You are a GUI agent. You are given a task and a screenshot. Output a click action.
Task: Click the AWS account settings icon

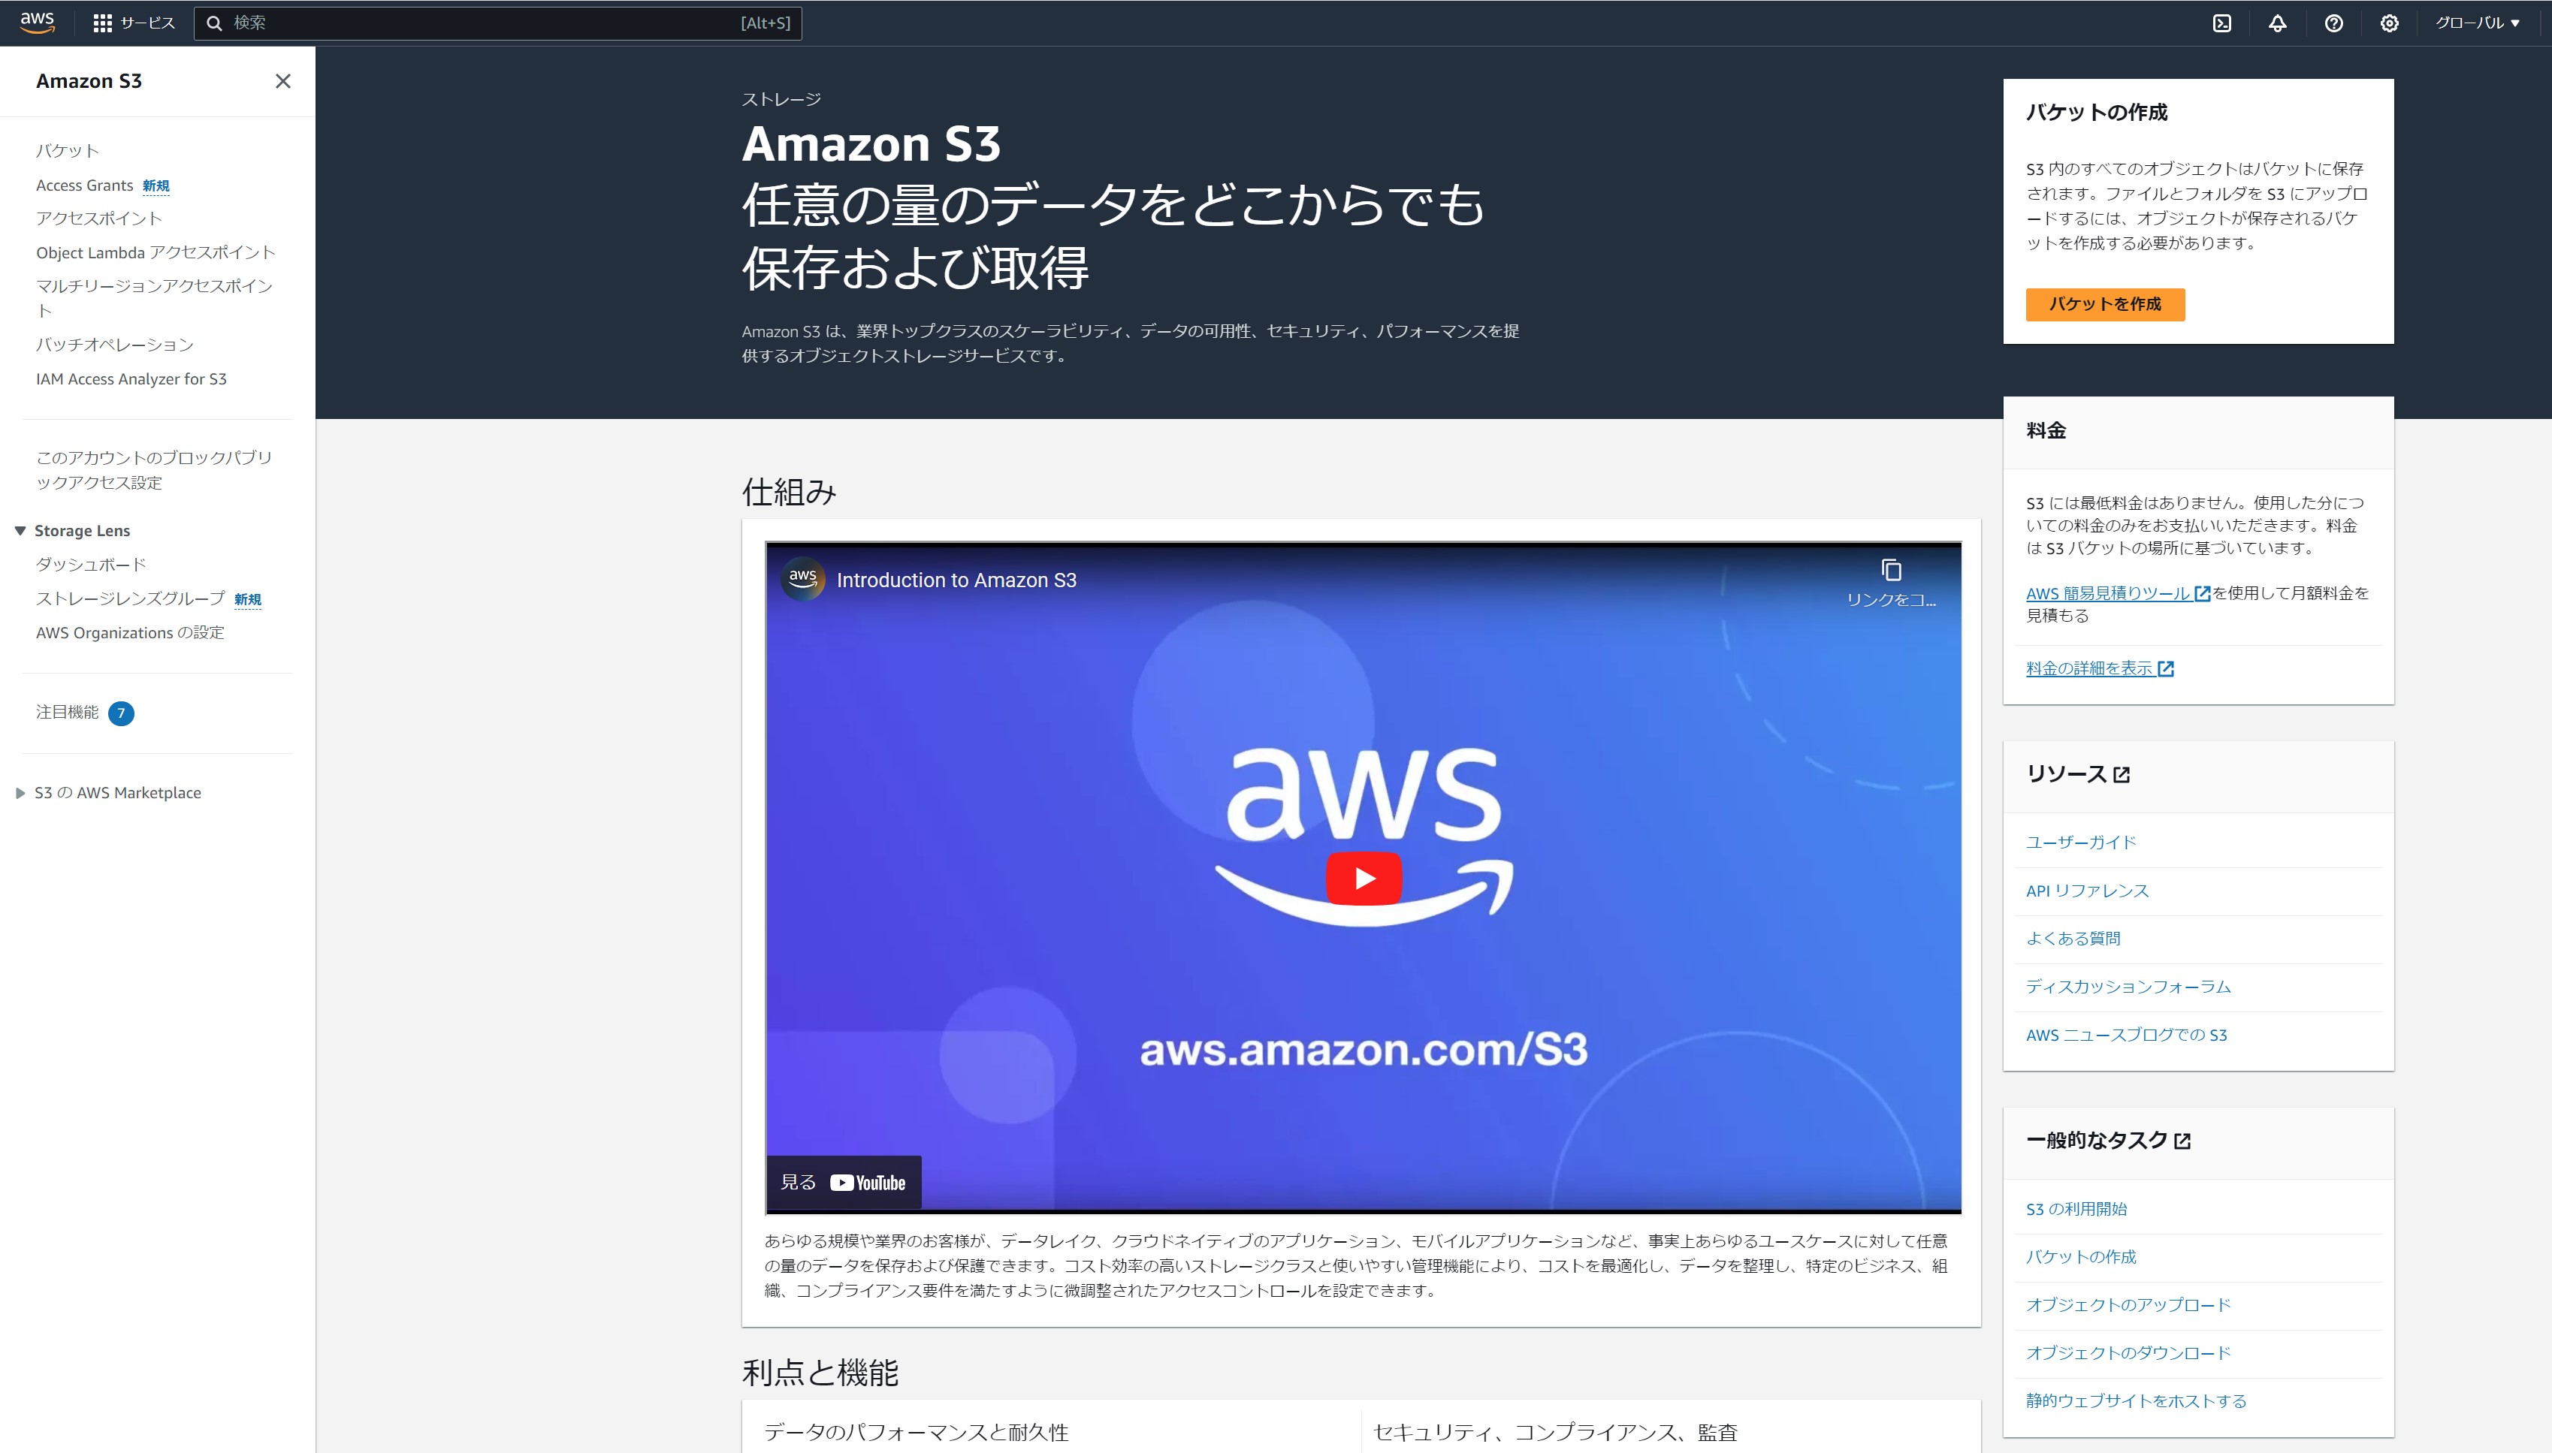pos(2389,23)
